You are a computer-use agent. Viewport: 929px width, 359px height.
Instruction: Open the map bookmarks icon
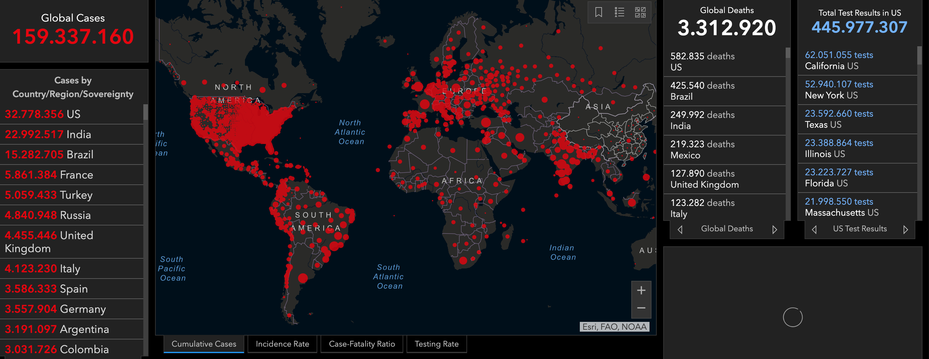click(x=598, y=12)
